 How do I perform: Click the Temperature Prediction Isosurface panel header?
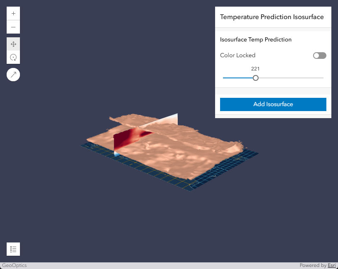(273, 17)
